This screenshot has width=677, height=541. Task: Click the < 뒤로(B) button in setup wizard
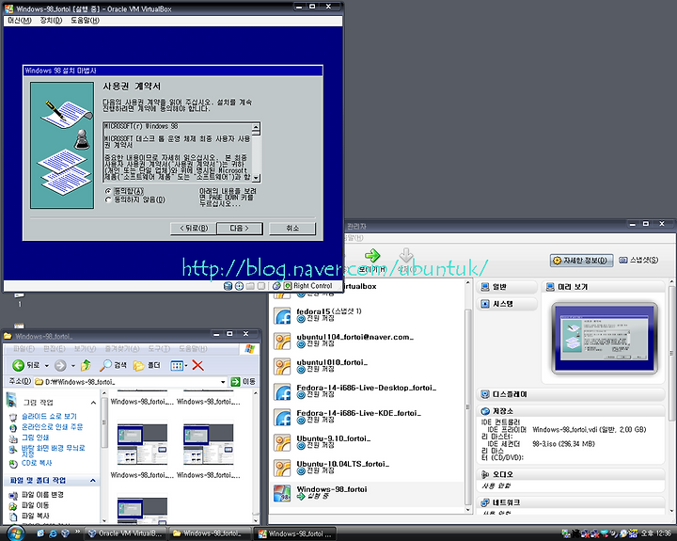[x=194, y=228]
